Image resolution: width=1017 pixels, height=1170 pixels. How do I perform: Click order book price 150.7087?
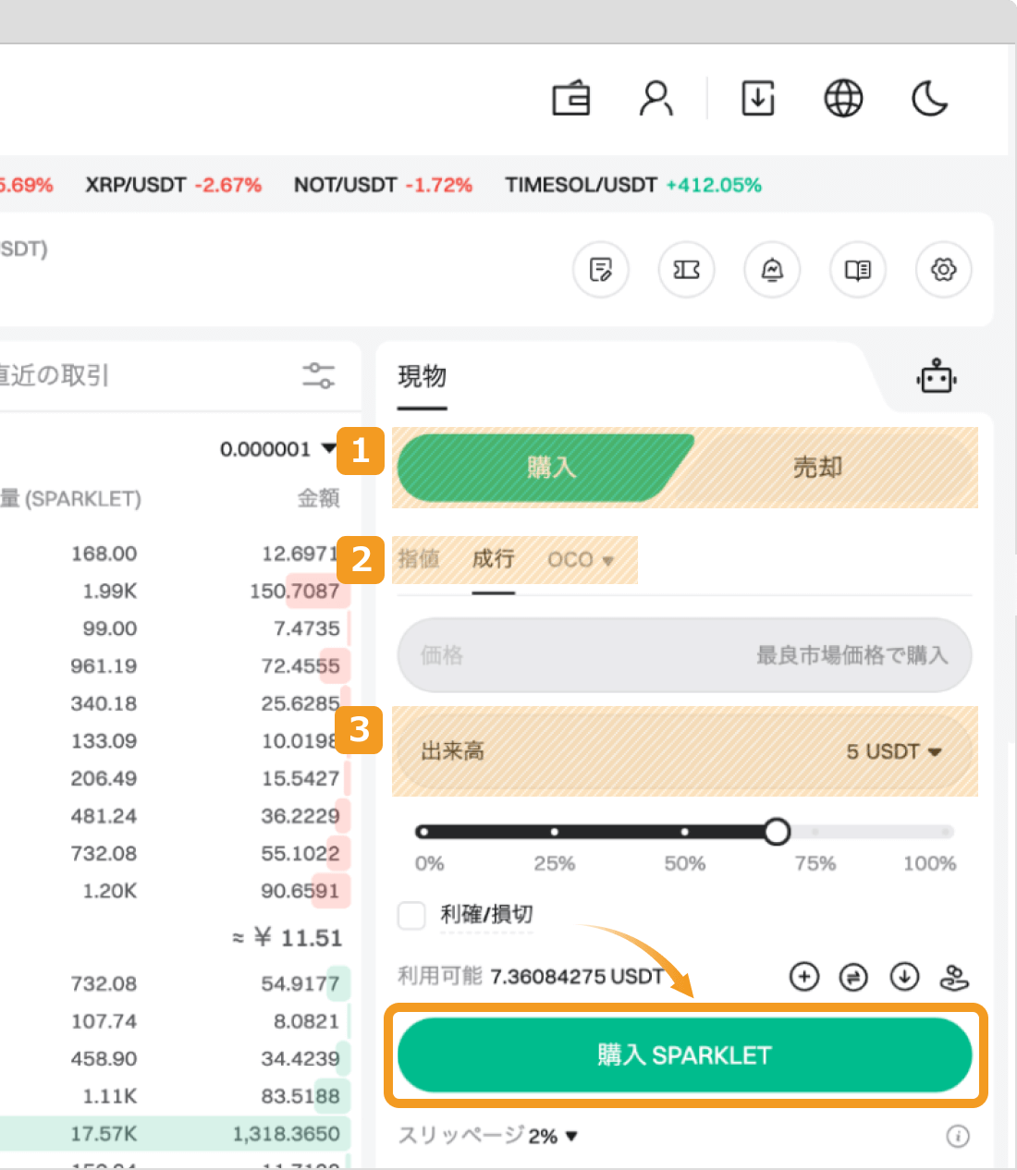click(x=295, y=591)
